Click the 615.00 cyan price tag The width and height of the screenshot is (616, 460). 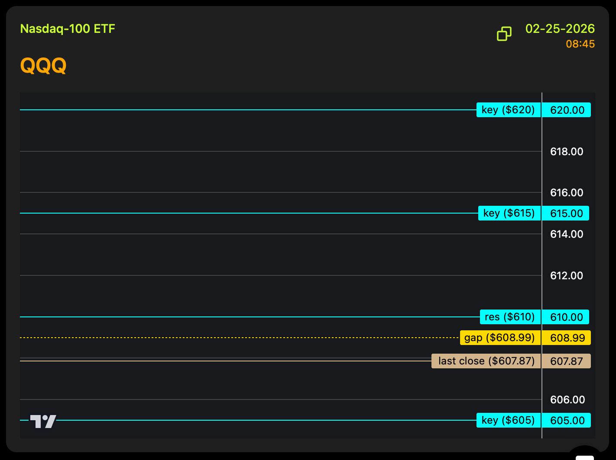pos(566,214)
